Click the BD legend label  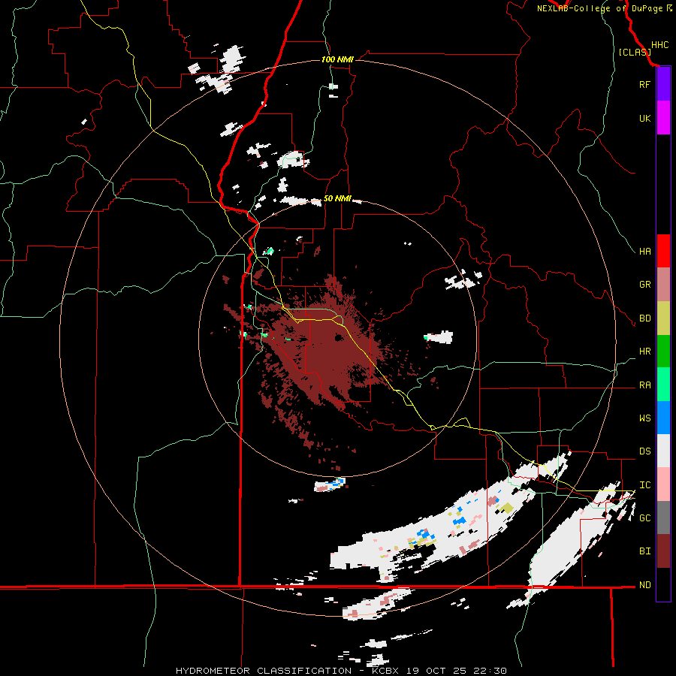pyautogui.click(x=644, y=318)
